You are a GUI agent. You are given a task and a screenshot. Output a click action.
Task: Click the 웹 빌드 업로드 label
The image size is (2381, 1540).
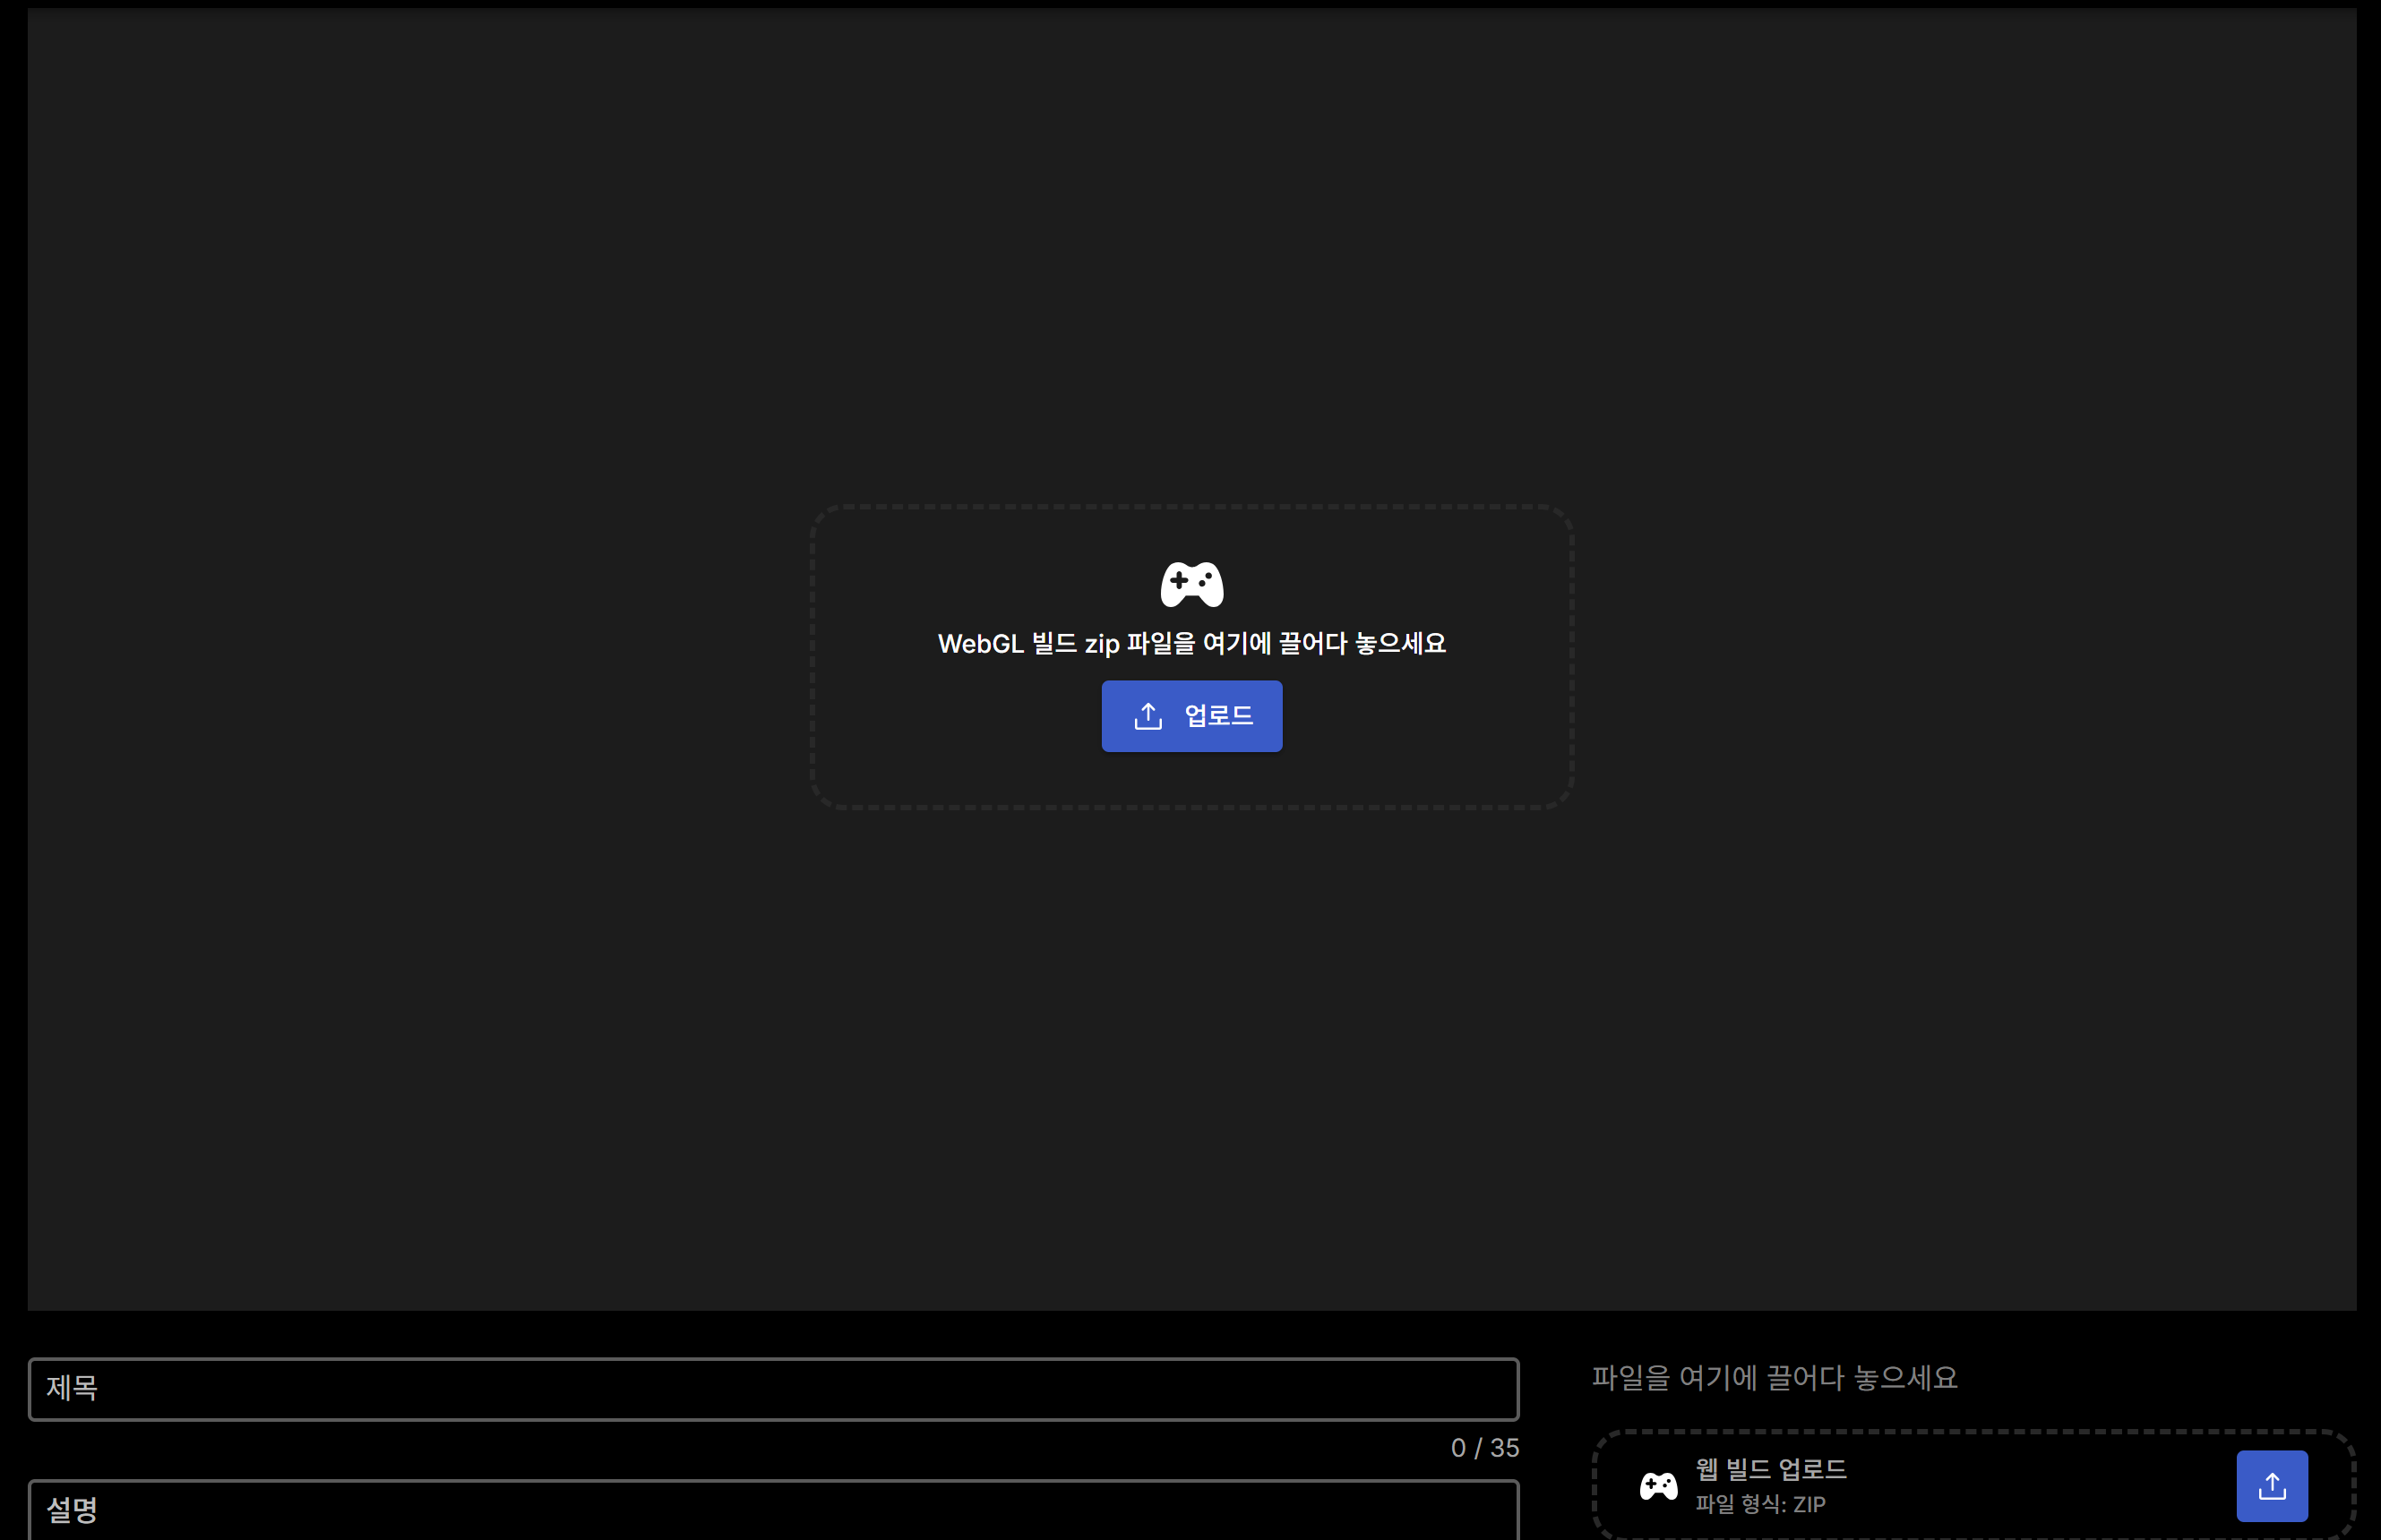pyautogui.click(x=1771, y=1469)
